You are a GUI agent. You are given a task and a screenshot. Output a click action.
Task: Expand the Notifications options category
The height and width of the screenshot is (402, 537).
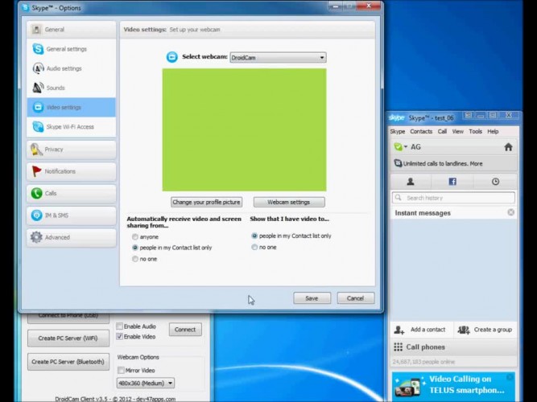tap(71, 171)
